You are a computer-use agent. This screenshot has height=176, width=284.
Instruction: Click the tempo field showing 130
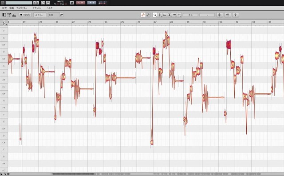tap(54, 15)
